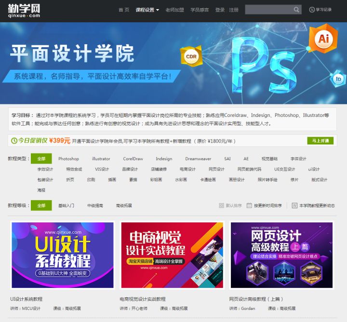The height and width of the screenshot is (322, 347).
Task: Select 中级提高 level filter
Action: click(x=95, y=206)
